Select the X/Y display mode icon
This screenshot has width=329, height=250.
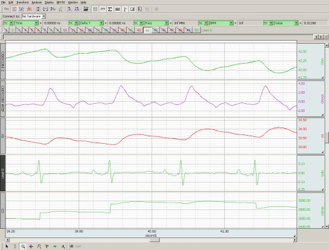22,9
